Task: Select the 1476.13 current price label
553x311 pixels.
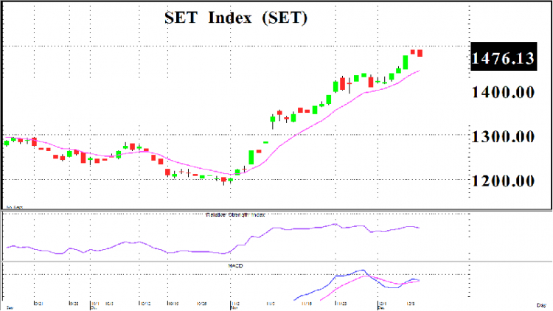Action: point(504,57)
